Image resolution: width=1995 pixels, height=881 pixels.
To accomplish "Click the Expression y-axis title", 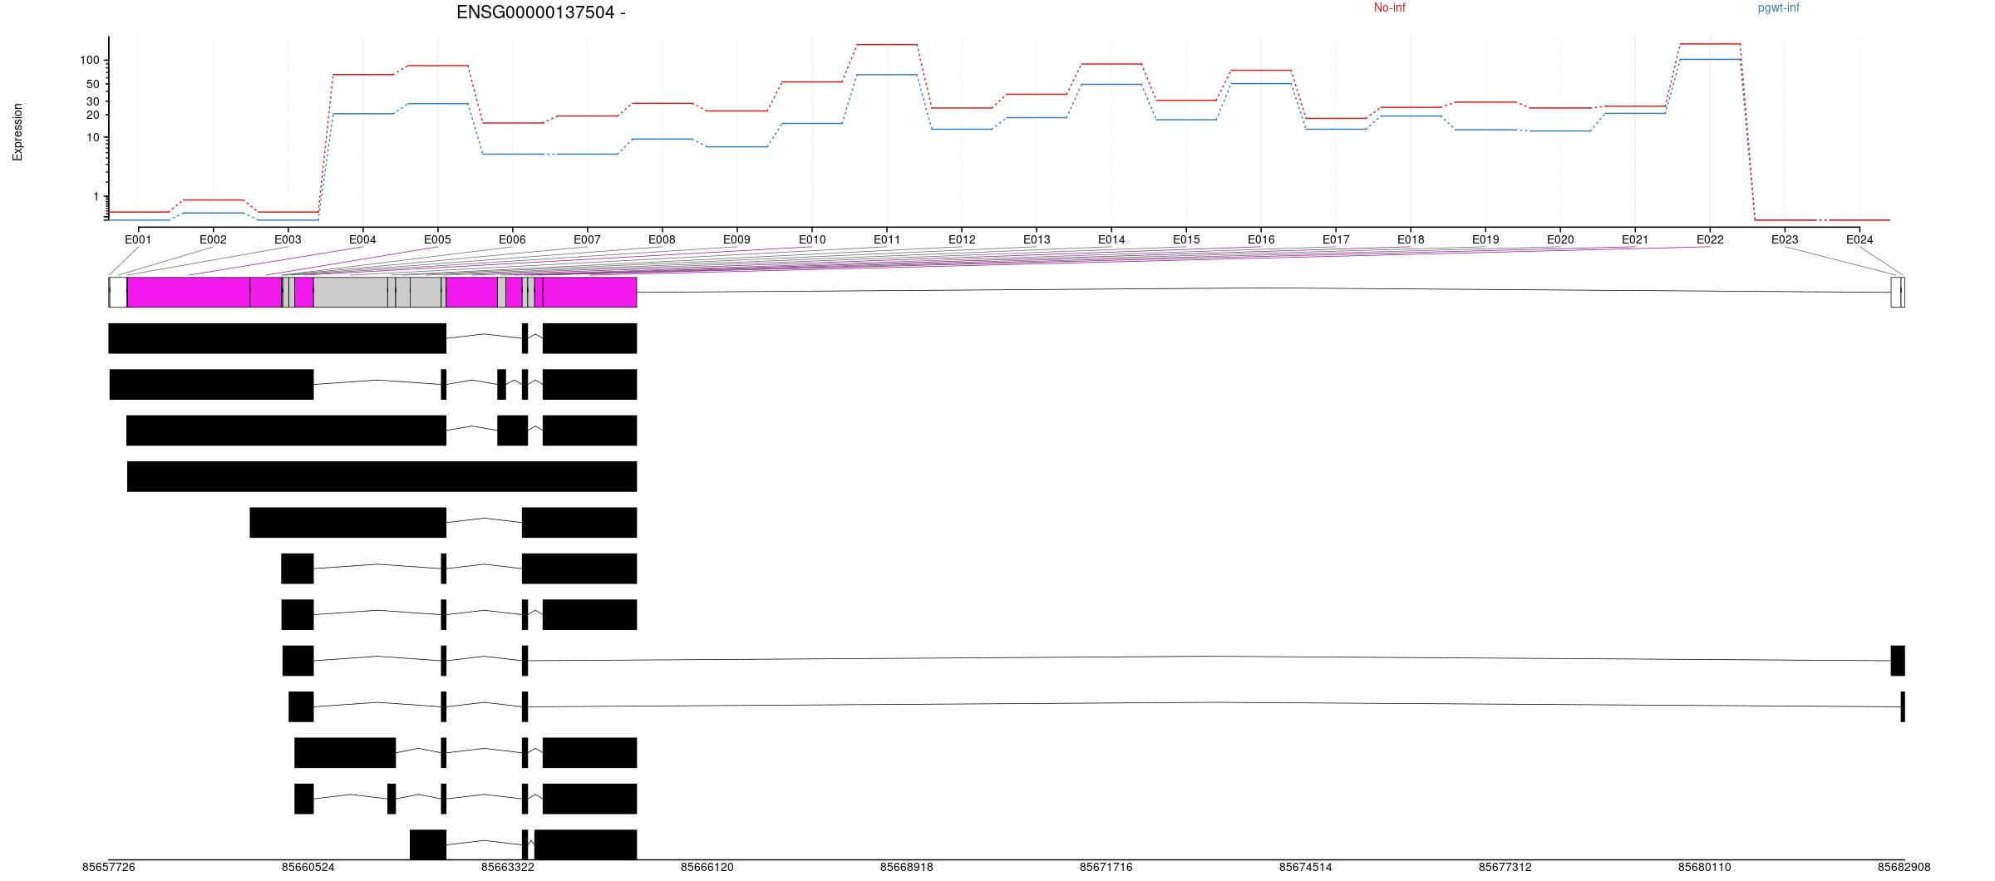I will [x=17, y=132].
